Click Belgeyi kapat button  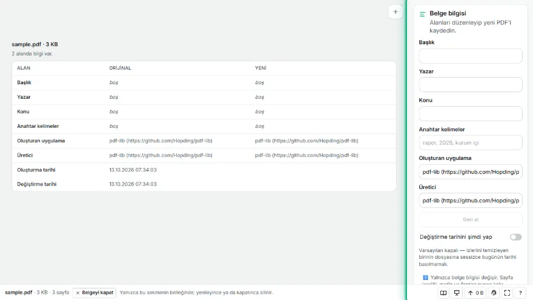pos(94,293)
